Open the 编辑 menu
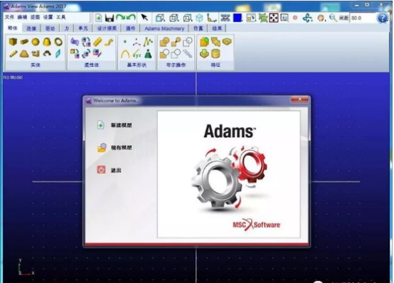 click(22, 17)
